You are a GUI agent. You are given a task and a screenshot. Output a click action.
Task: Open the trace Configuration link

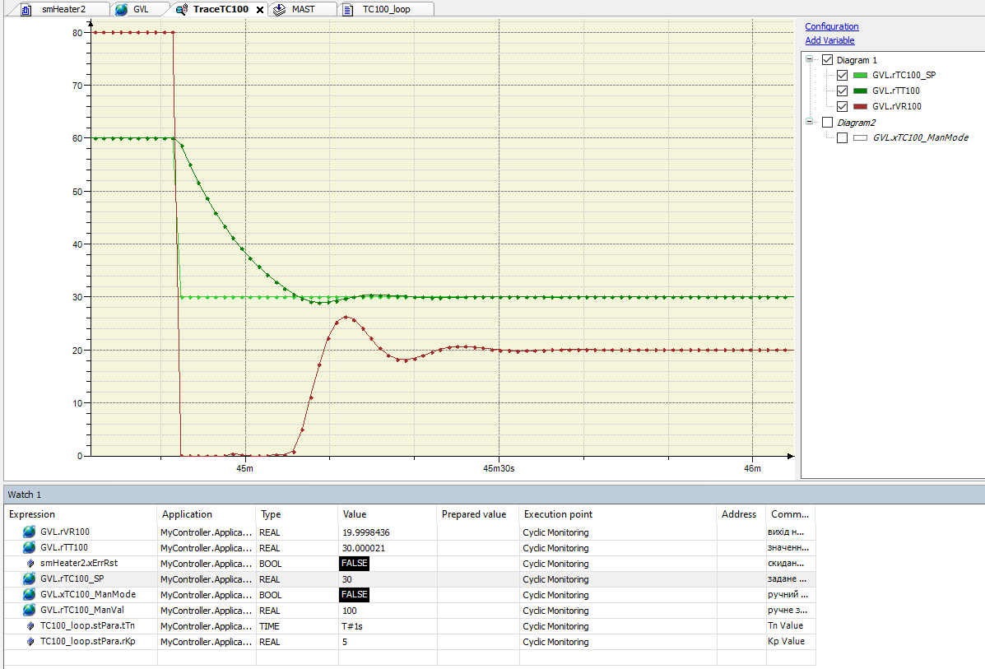tap(831, 26)
